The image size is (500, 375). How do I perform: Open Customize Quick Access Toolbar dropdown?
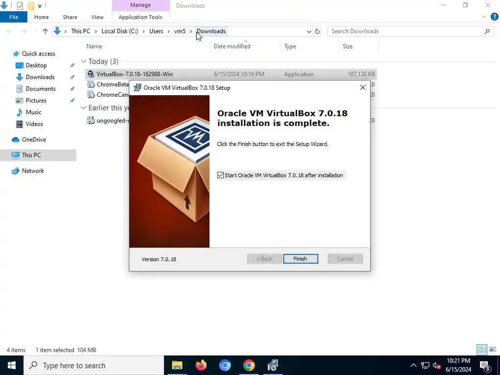click(x=40, y=6)
